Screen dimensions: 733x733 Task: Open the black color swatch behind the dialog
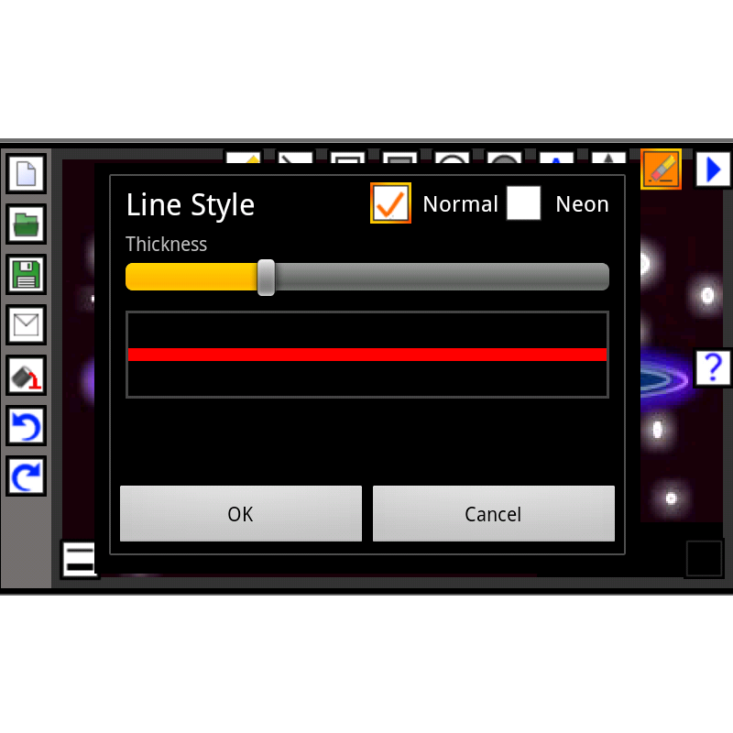pyautogui.click(x=704, y=559)
